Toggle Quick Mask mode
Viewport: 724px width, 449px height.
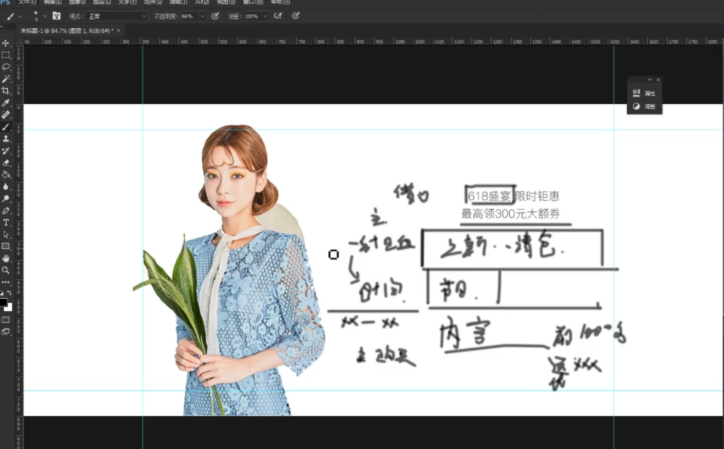[x=6, y=320]
